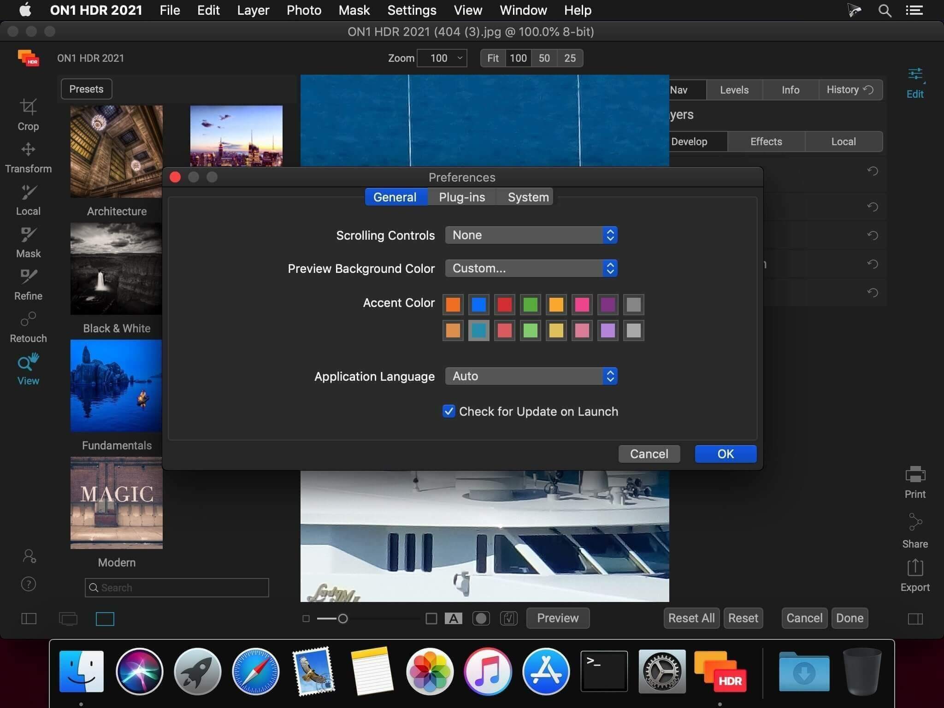
Task: Open Spotlight search in menu bar
Action: pyautogui.click(x=885, y=10)
